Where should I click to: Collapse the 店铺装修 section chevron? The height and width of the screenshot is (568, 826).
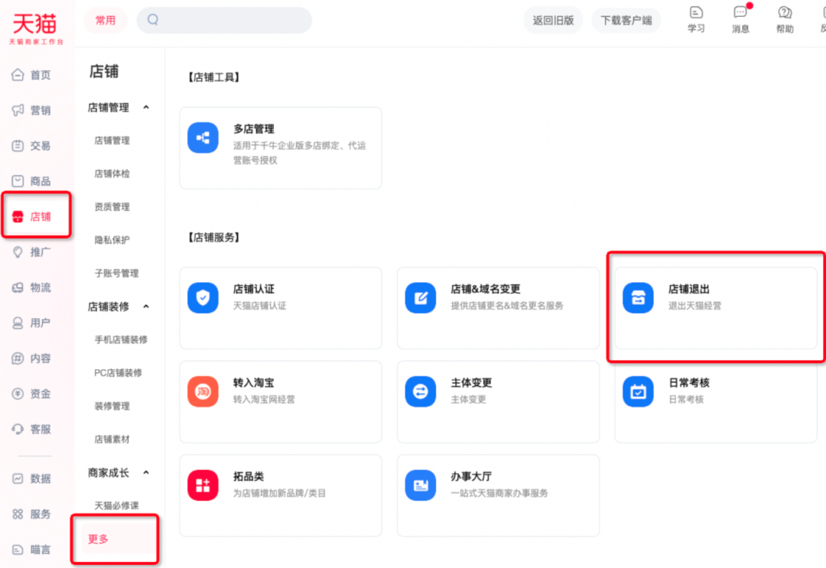(x=146, y=307)
